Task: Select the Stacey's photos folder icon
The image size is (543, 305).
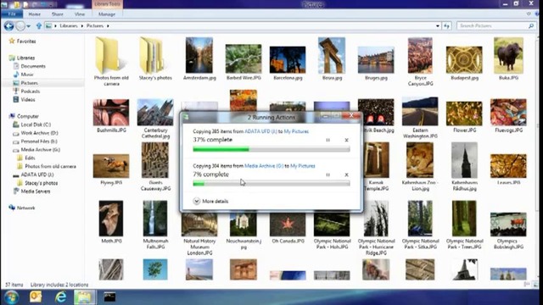Action: [x=155, y=56]
